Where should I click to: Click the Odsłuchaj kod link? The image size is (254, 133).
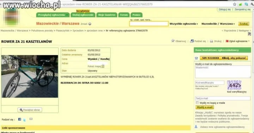pos(201,89)
